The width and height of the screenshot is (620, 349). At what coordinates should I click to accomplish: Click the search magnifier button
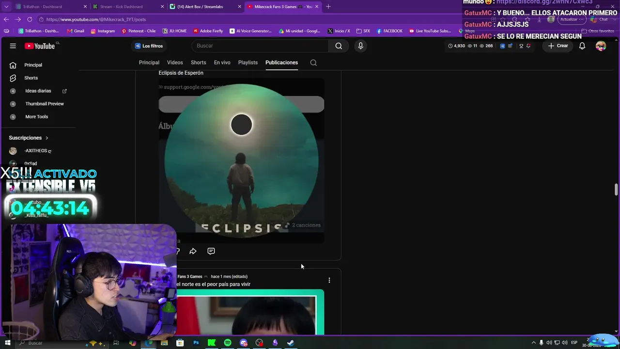339,46
